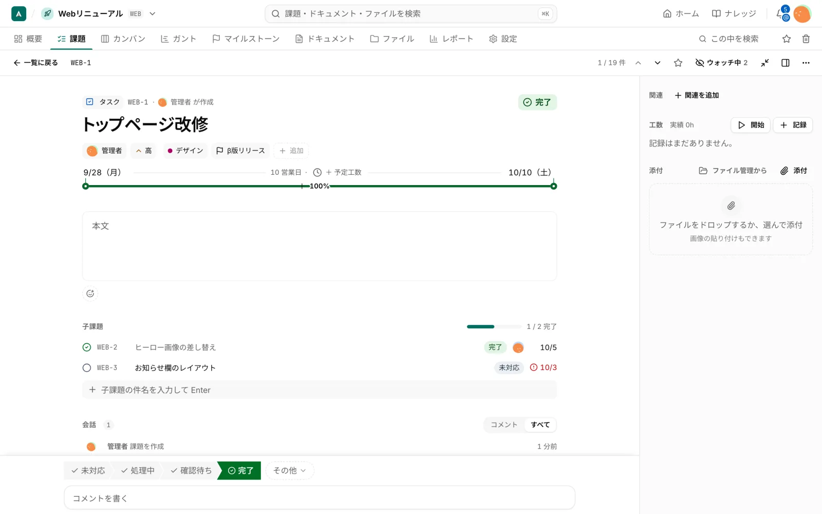Toggle the side panel layout icon
The height and width of the screenshot is (514, 822).
click(786, 63)
